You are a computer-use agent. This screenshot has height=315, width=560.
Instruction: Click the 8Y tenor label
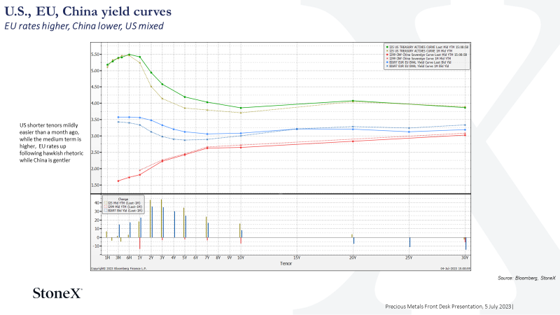[218, 258]
